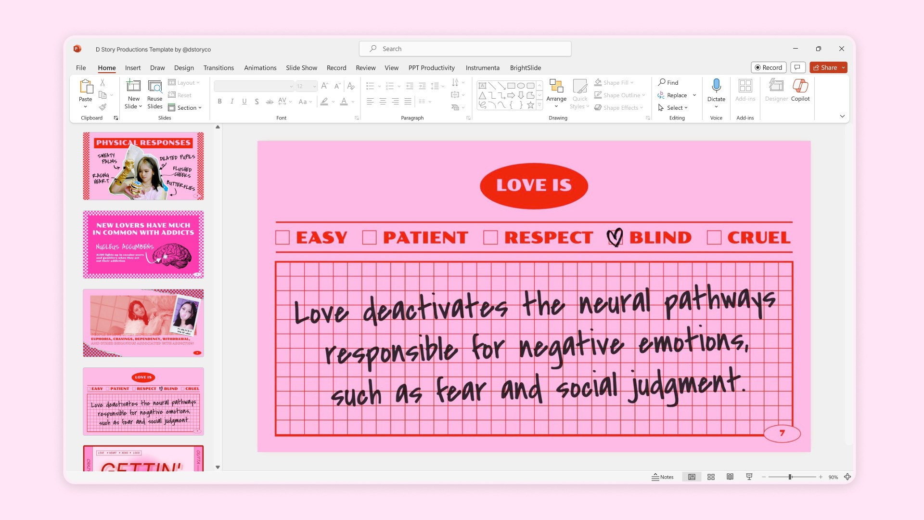This screenshot has width=924, height=520.
Task: Click the zoom slider handle
Action: tap(790, 477)
